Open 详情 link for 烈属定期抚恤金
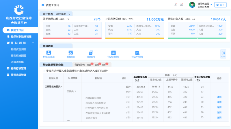Viewport: 231px width, 129px height. tap(219, 97)
